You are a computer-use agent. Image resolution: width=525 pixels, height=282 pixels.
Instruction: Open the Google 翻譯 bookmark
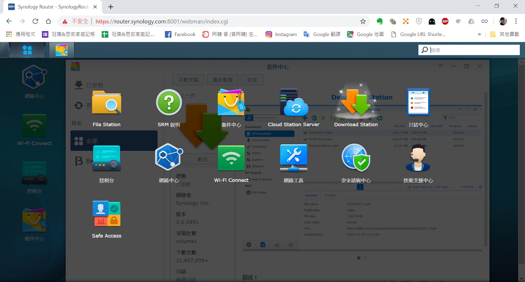click(x=322, y=34)
